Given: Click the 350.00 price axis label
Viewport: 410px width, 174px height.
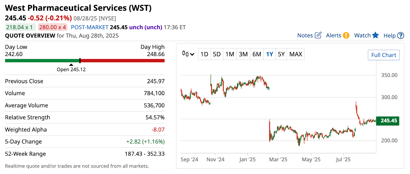Looking at the screenshot, I should click(389, 75).
